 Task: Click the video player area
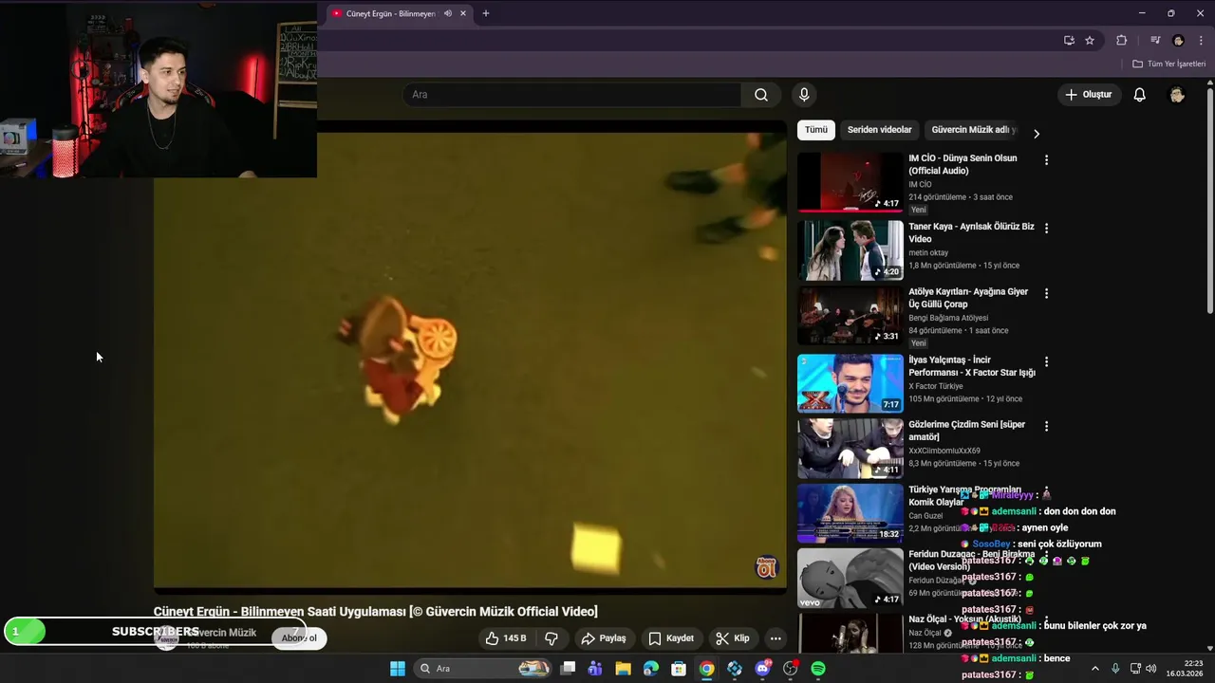[x=470, y=360]
